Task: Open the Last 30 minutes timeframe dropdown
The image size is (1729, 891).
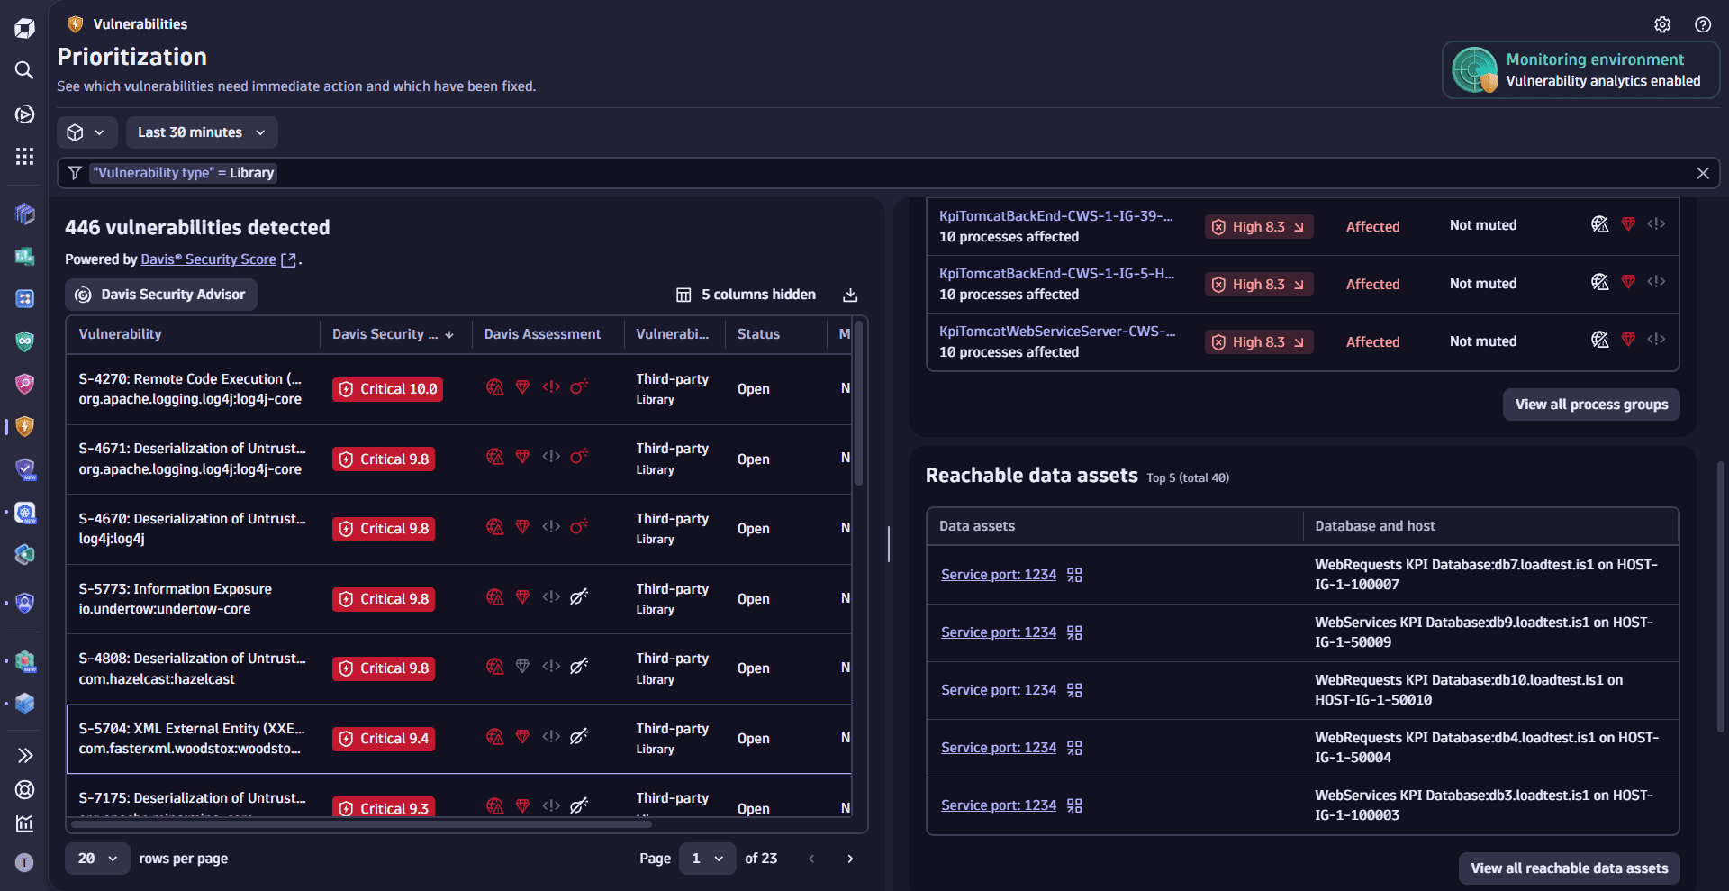Action: tap(202, 132)
